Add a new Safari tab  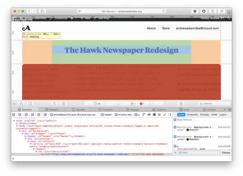tap(229, 13)
